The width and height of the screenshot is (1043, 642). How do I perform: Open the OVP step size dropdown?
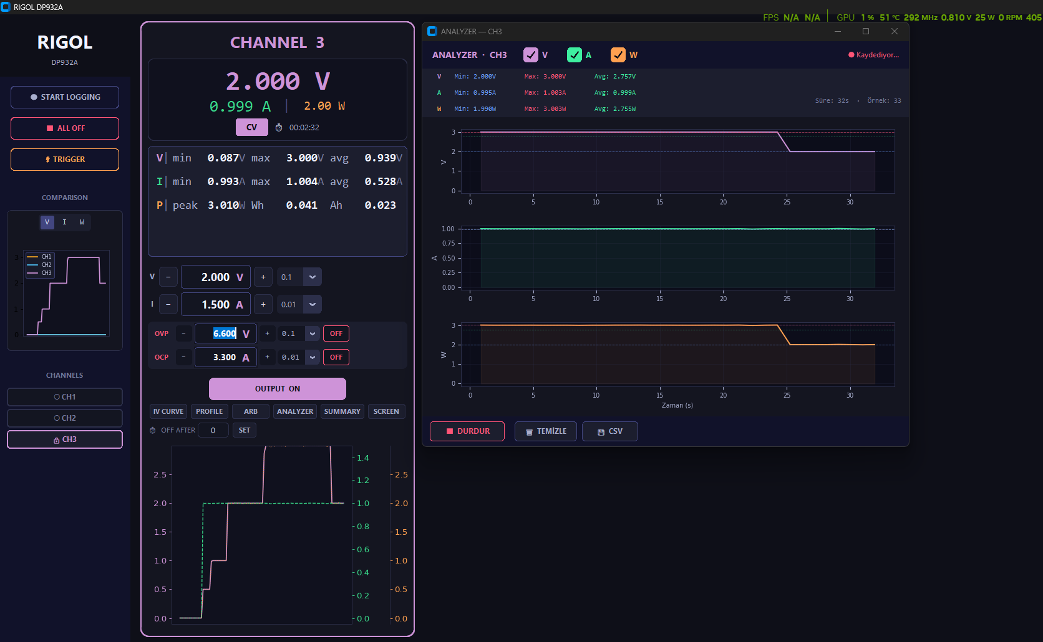pyautogui.click(x=313, y=333)
